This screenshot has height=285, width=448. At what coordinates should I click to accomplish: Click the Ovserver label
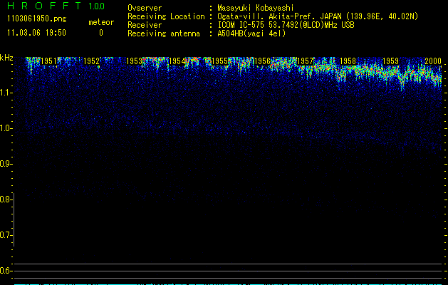(x=145, y=8)
